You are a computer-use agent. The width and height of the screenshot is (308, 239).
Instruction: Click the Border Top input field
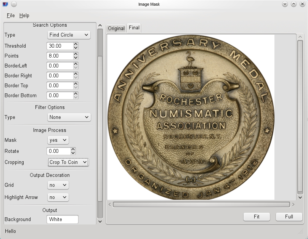coord(60,86)
